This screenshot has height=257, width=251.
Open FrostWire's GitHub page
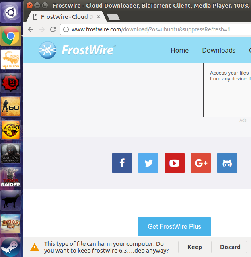227,163
